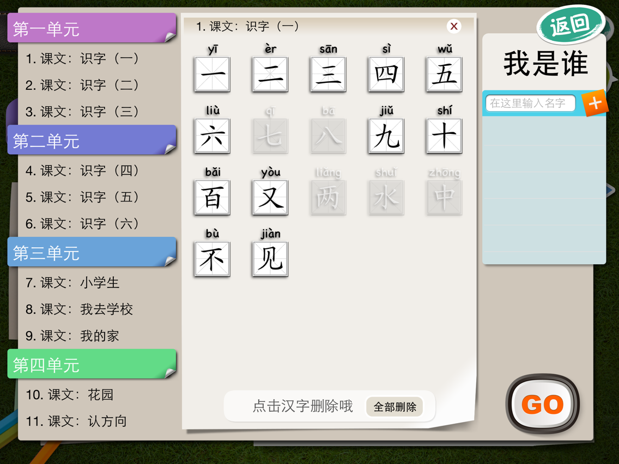Open lesson 11. 课文：认方向
Viewport: 619px width, 464px height.
coord(76,421)
